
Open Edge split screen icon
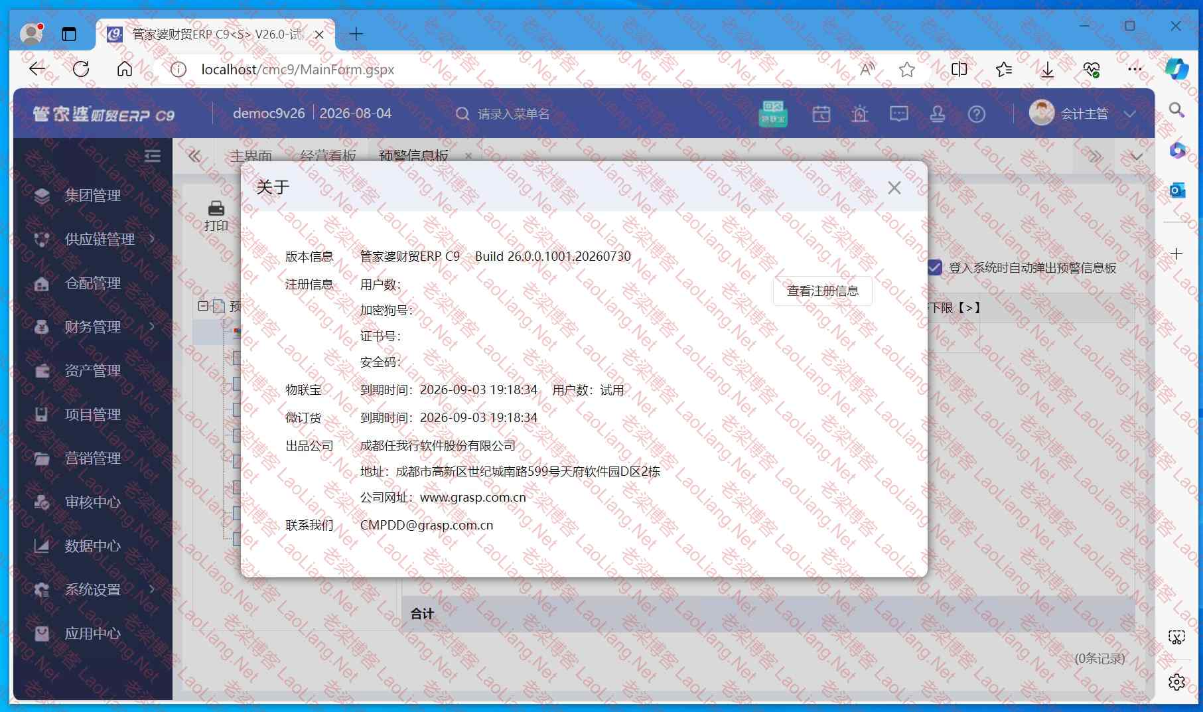[x=959, y=69]
